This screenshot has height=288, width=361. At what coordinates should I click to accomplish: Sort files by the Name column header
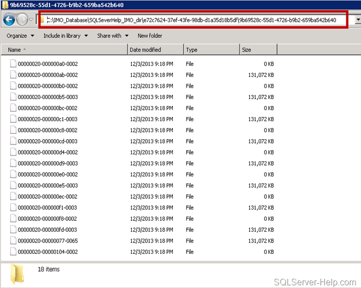click(x=66, y=50)
